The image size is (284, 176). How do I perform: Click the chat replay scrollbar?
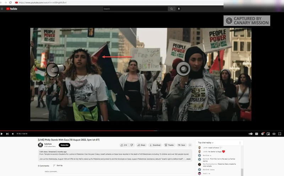pyautogui.click(x=242, y=172)
